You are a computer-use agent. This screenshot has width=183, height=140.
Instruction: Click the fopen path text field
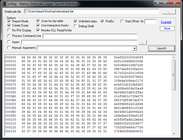tap(79, 42)
